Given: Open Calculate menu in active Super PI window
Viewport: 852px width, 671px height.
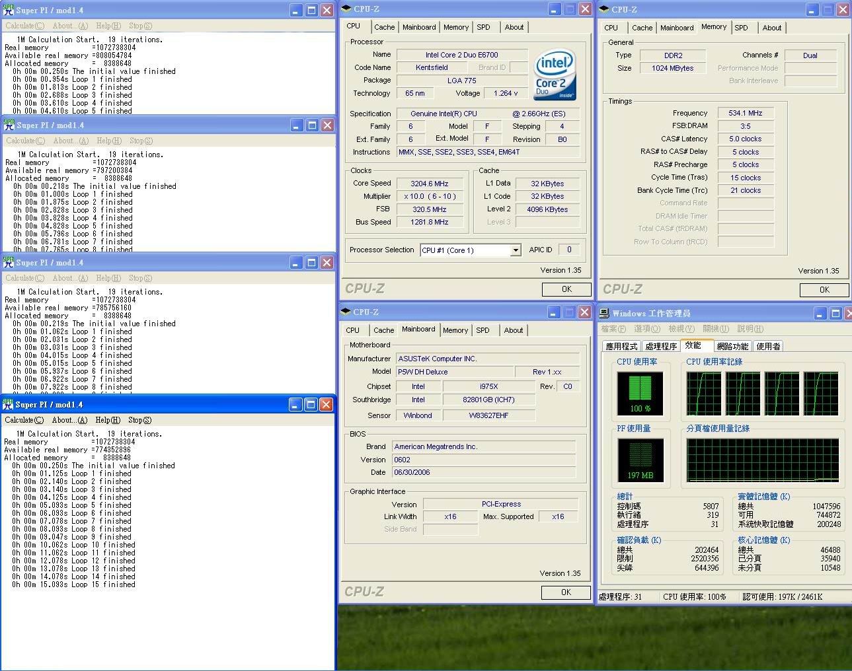Looking at the screenshot, I should [x=24, y=420].
